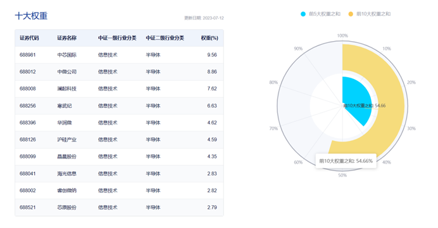
Task: Click the 90% chart axis label
Action: click(298, 49)
